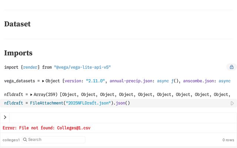Screen dimensions: 237x148
Task: Open the @vega/vega-lite-api-v5 import link
Action: (x=82, y=67)
